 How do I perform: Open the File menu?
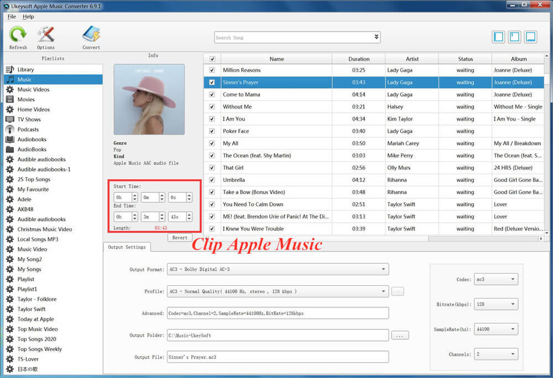(x=12, y=17)
